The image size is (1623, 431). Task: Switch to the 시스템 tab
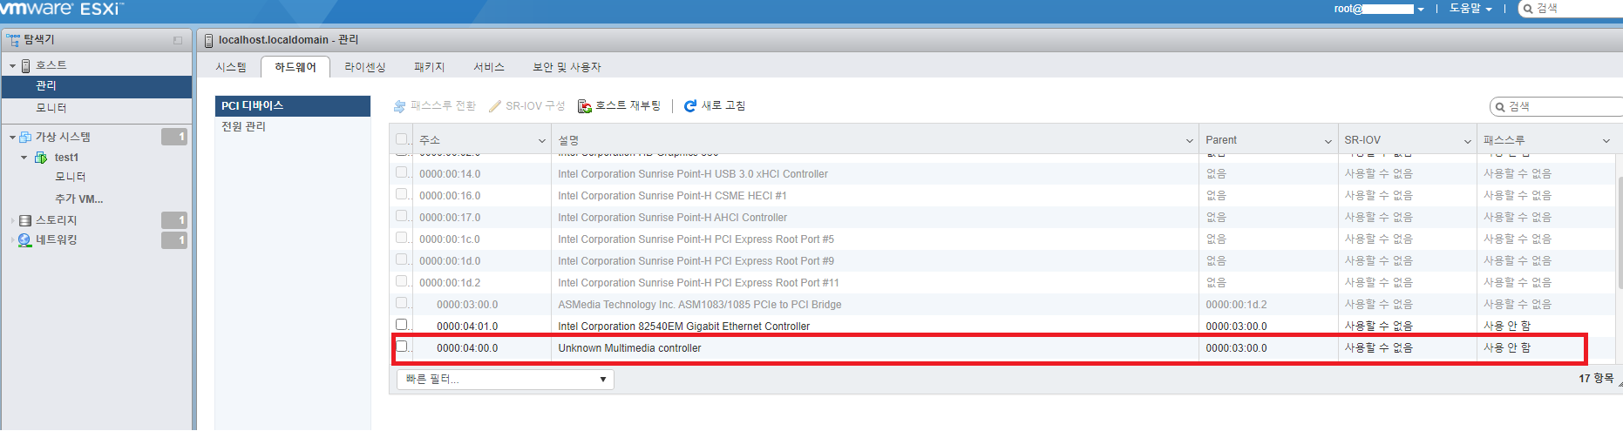[x=231, y=67]
